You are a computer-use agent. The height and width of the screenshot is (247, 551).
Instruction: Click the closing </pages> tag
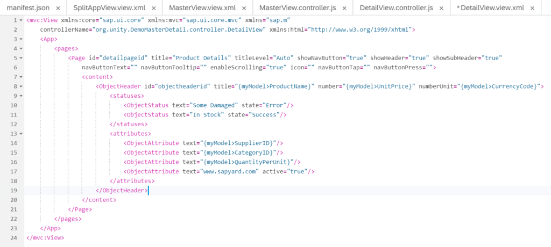(x=68, y=219)
